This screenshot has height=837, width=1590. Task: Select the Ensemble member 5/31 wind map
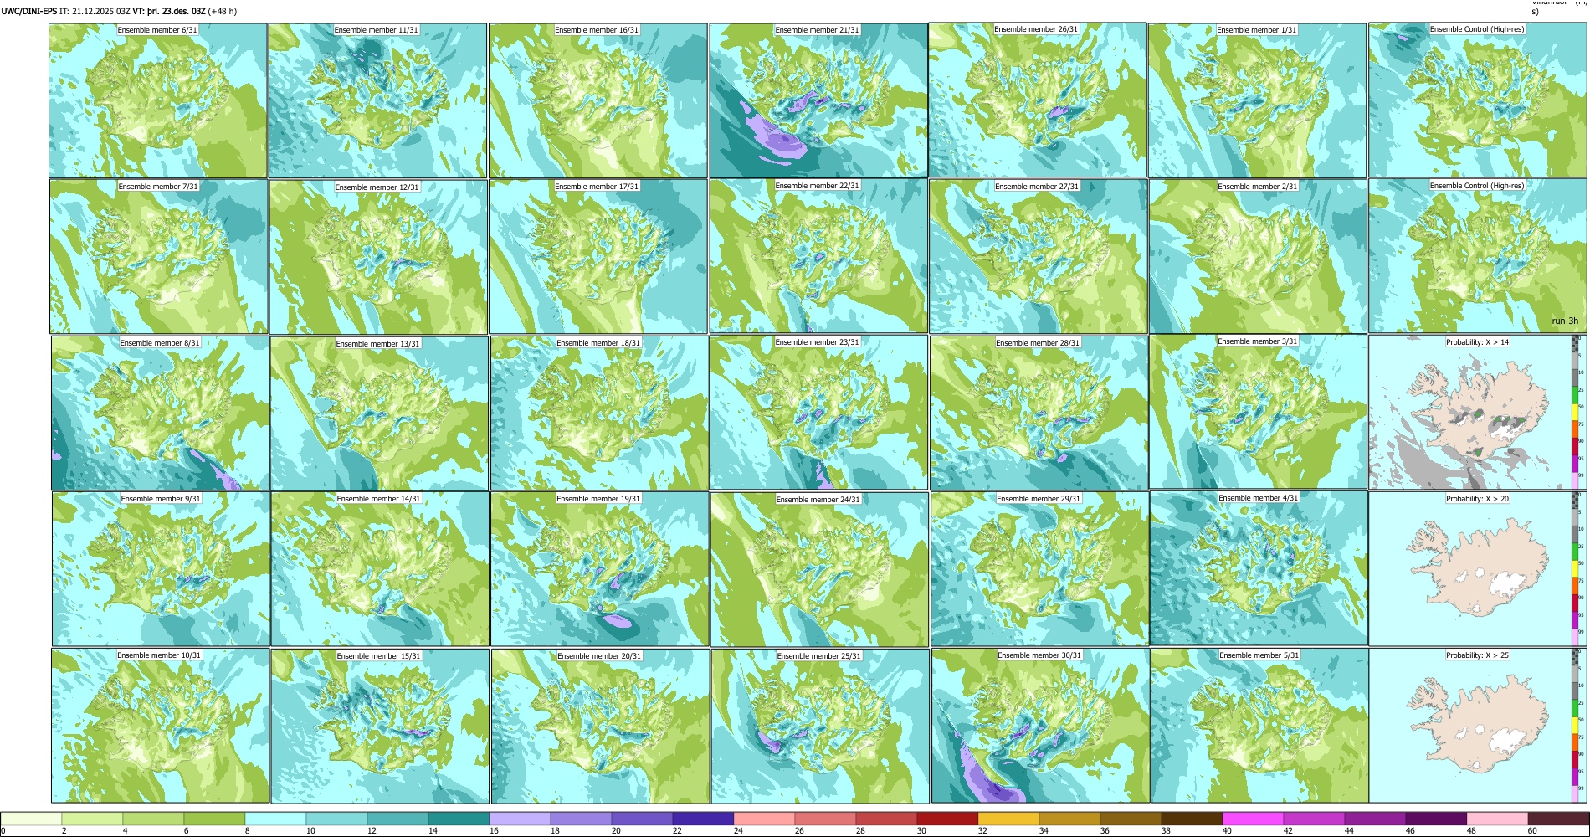(1259, 726)
